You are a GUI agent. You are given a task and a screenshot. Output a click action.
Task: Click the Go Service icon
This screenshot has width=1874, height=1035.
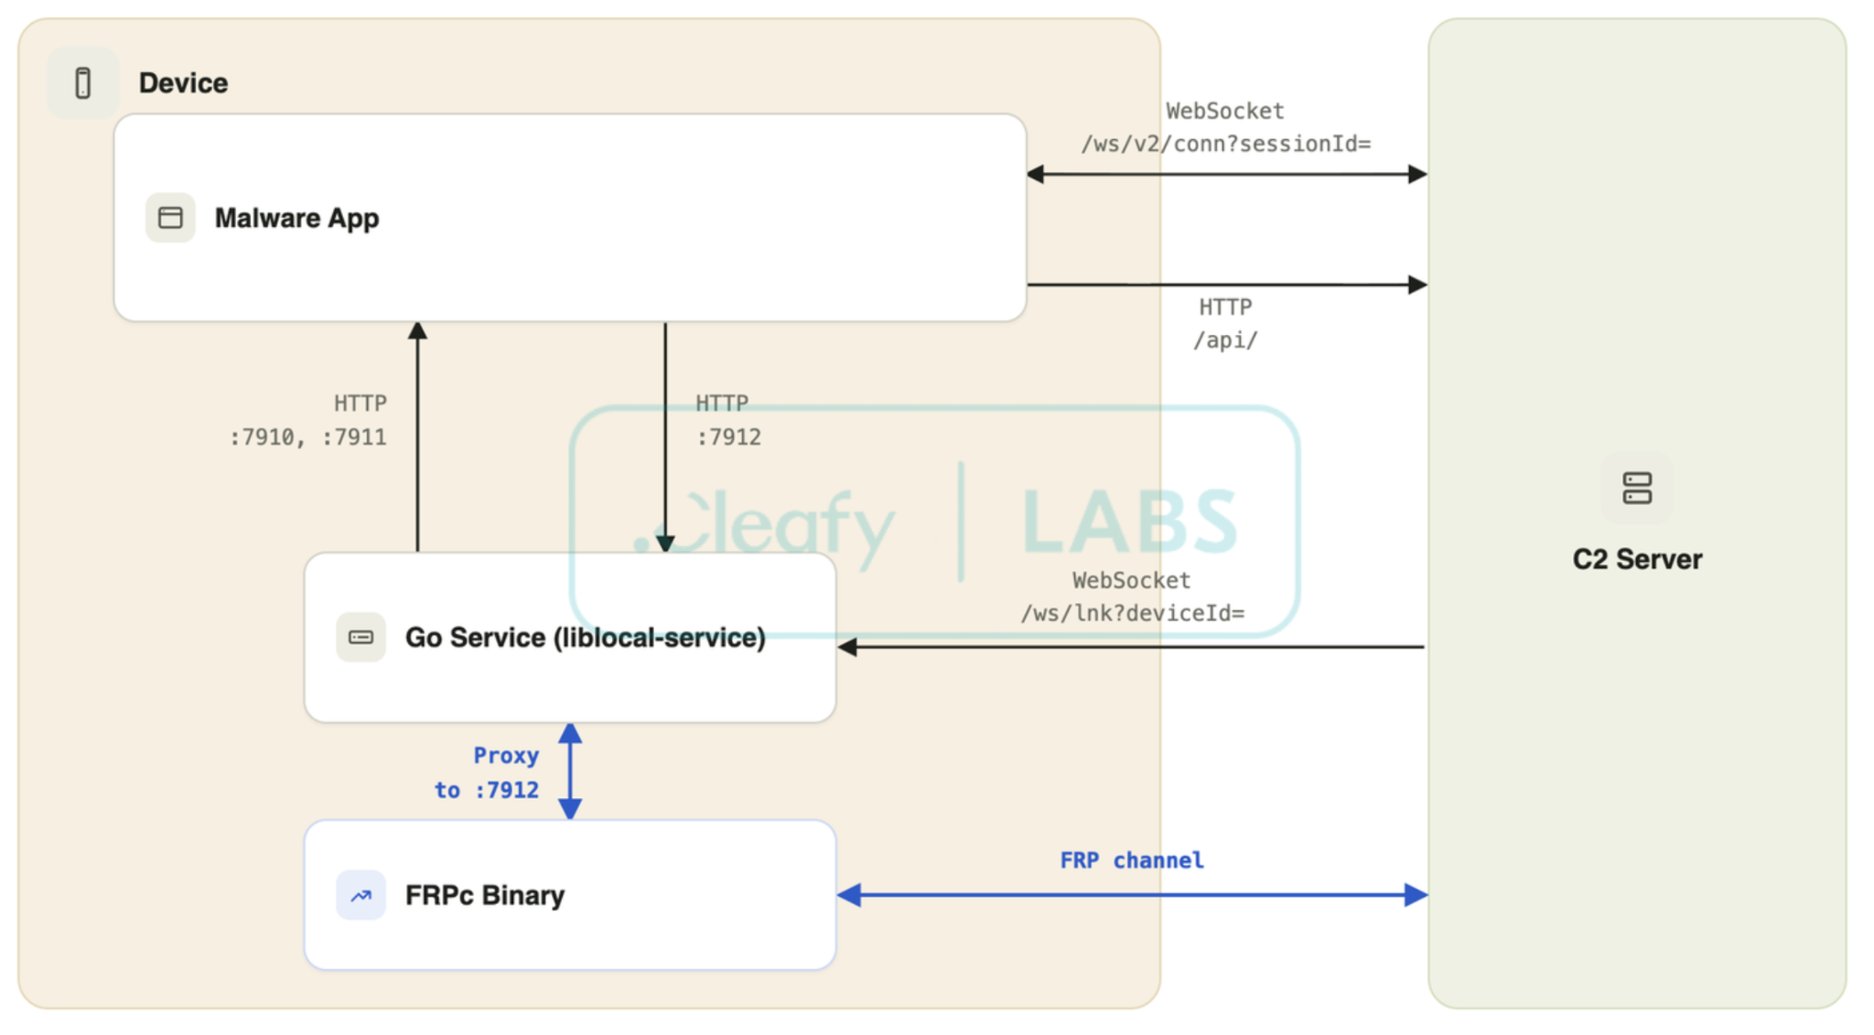361,637
